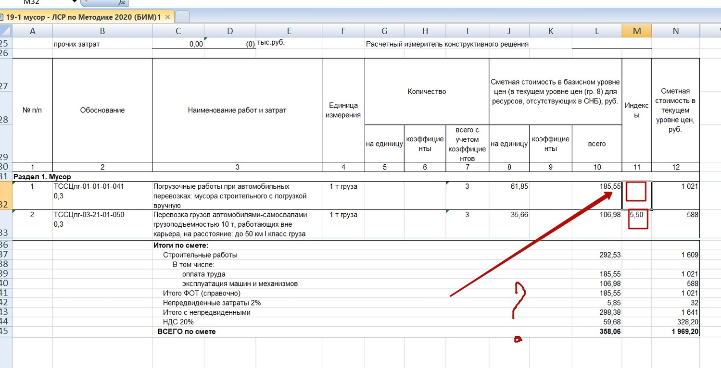Click the current total "1 609"
The height and width of the screenshot is (368, 721).
(x=690, y=255)
